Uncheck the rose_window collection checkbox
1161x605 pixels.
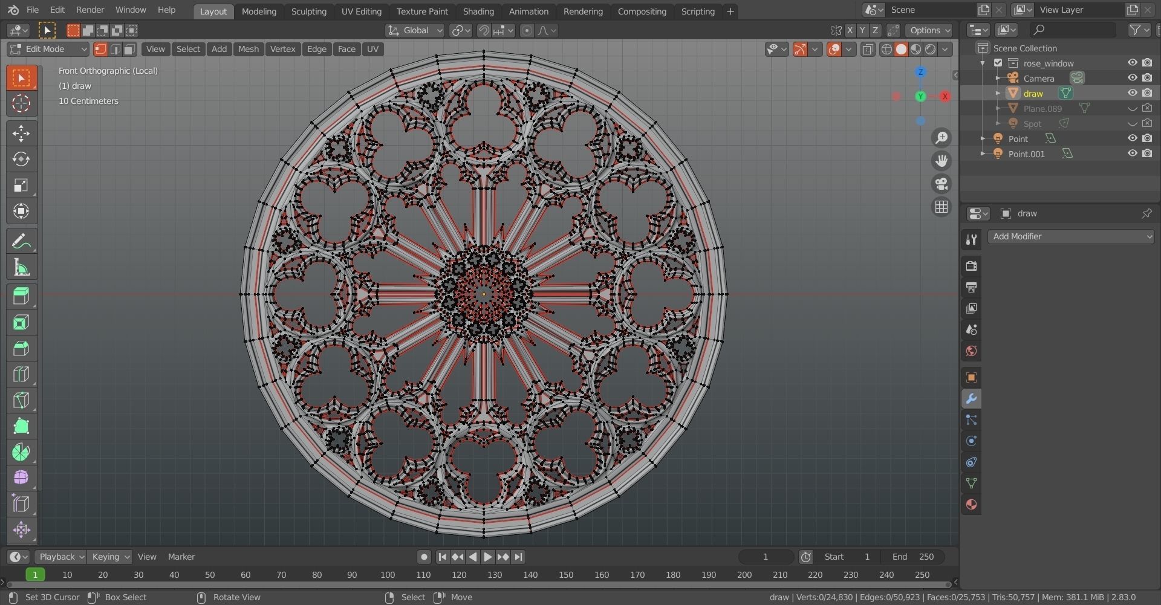click(998, 63)
